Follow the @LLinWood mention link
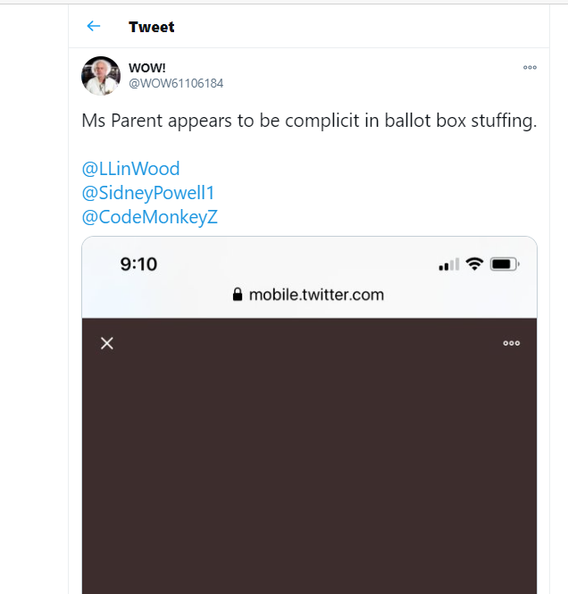568x594 pixels. 130,169
